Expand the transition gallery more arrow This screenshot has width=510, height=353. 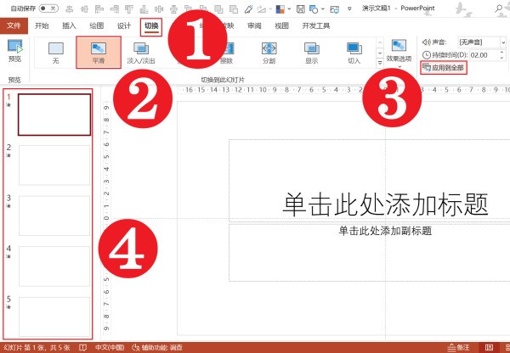379,64
